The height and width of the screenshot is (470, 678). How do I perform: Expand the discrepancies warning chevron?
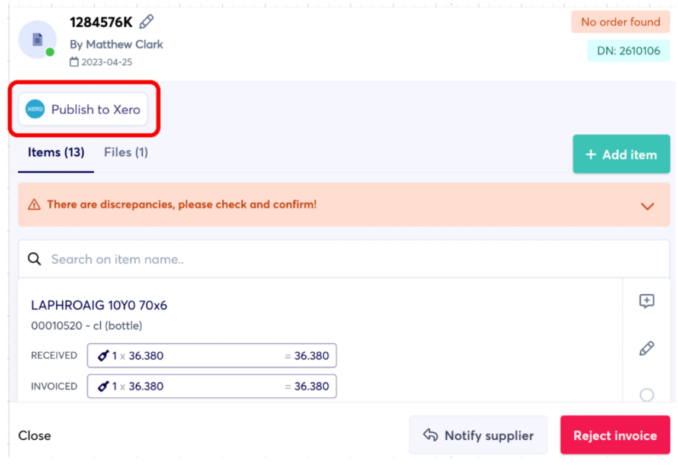[x=647, y=206]
